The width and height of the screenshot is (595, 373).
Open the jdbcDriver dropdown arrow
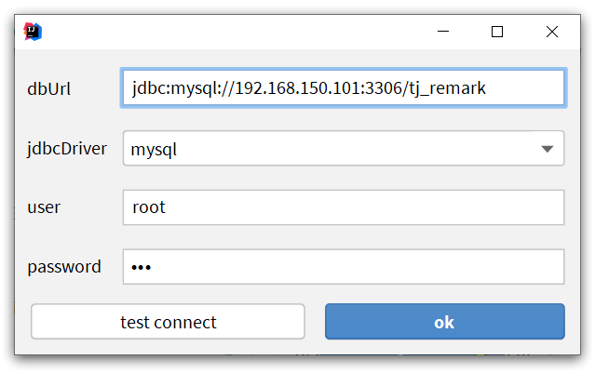(547, 149)
